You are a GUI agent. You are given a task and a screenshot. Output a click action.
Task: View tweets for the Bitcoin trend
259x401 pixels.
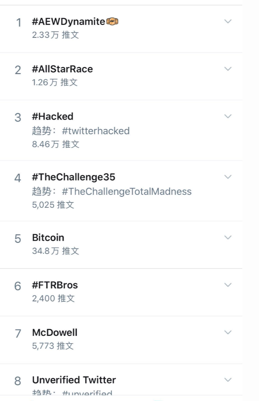point(48,237)
